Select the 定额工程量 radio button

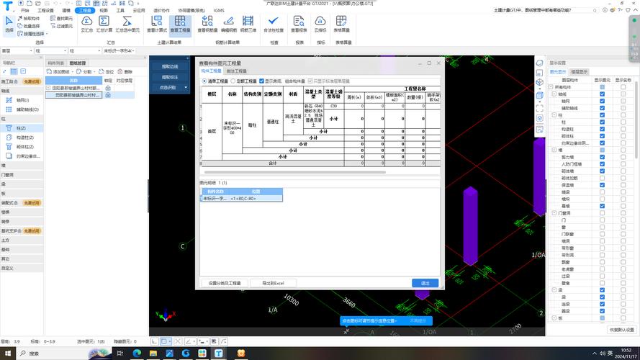tap(233, 81)
